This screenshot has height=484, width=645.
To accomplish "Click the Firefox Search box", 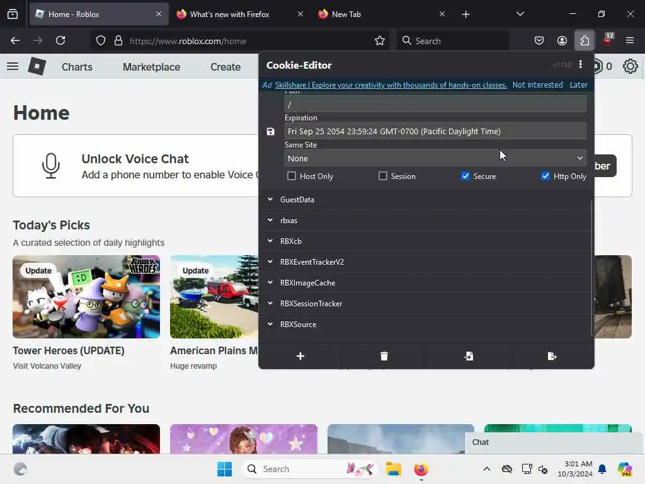I will pyautogui.click(x=452, y=41).
